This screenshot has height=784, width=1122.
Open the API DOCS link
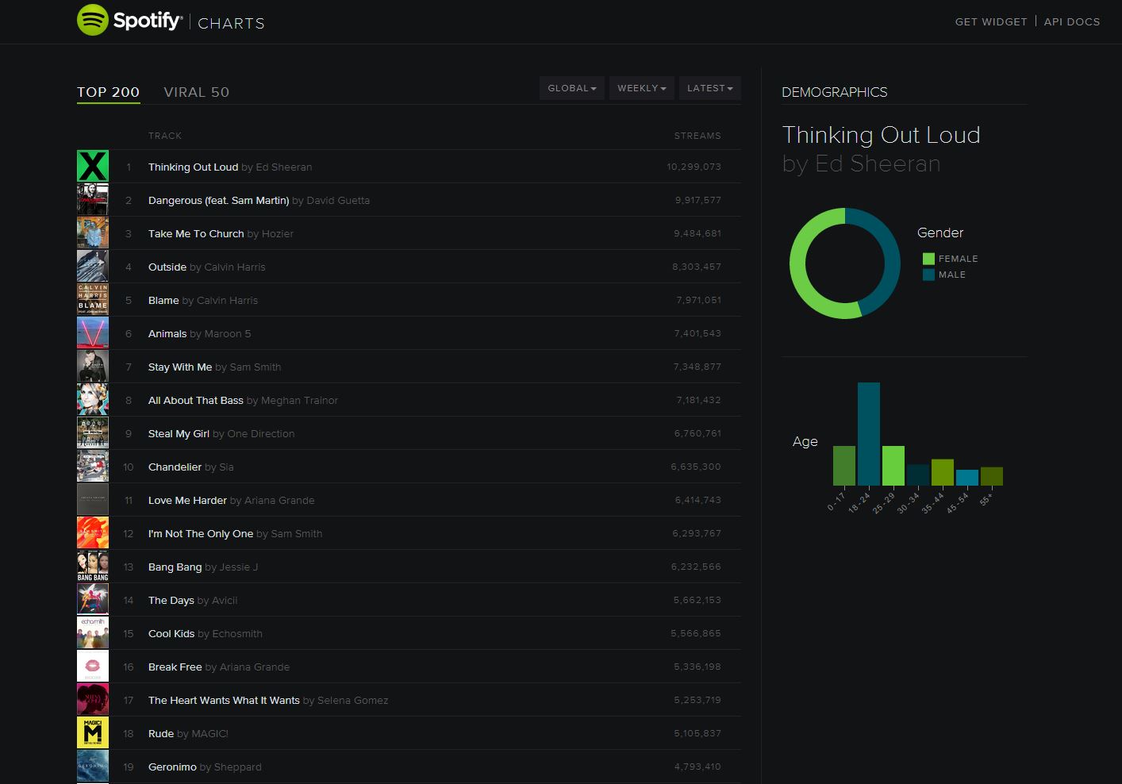(1072, 21)
